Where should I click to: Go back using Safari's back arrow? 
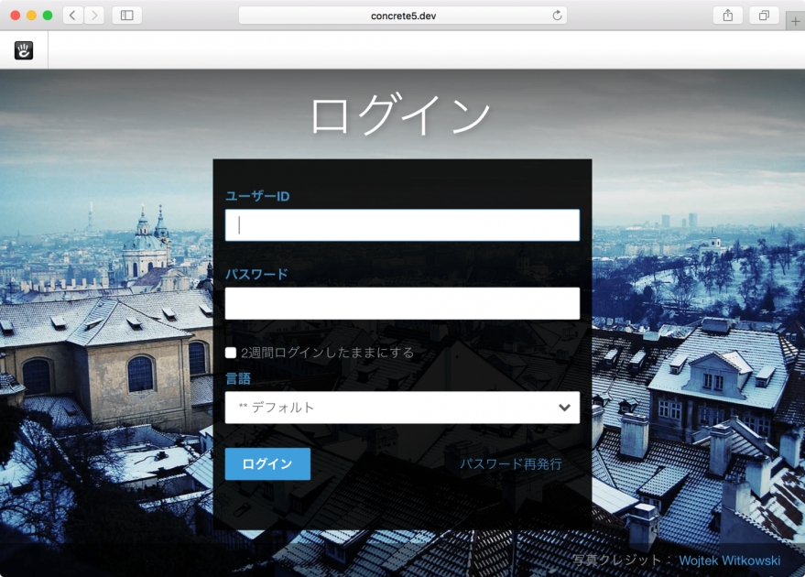(72, 16)
